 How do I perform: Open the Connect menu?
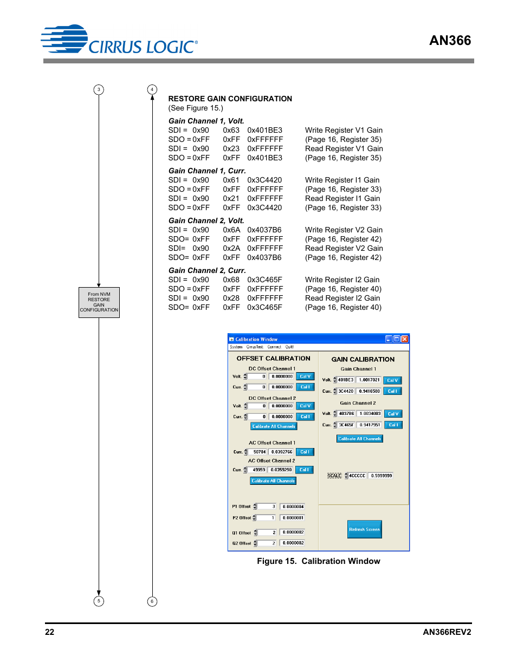click(274, 347)
